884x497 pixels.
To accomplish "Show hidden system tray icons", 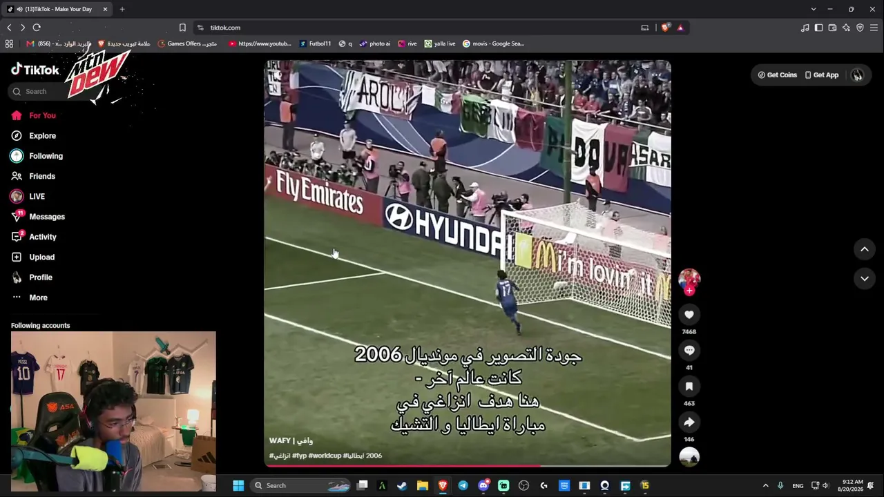I will (x=765, y=485).
